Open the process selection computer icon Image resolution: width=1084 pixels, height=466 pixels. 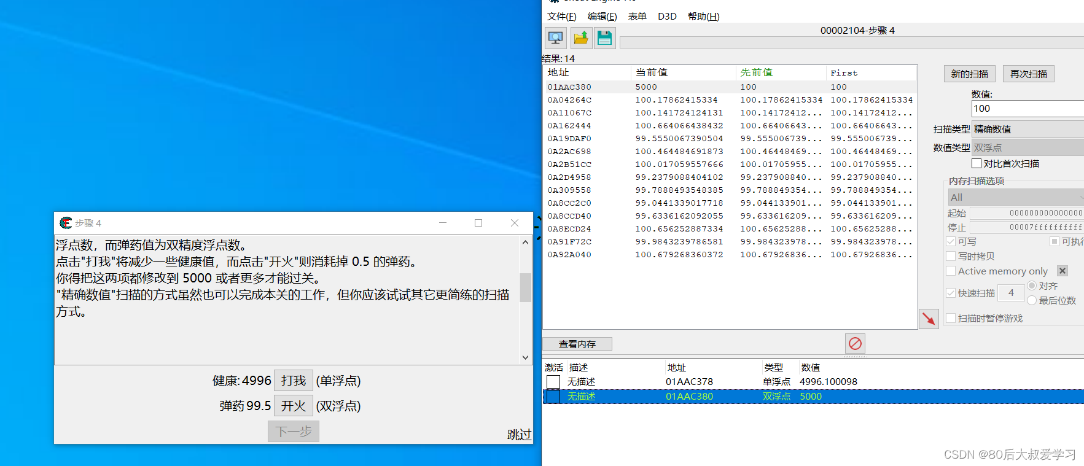556,38
